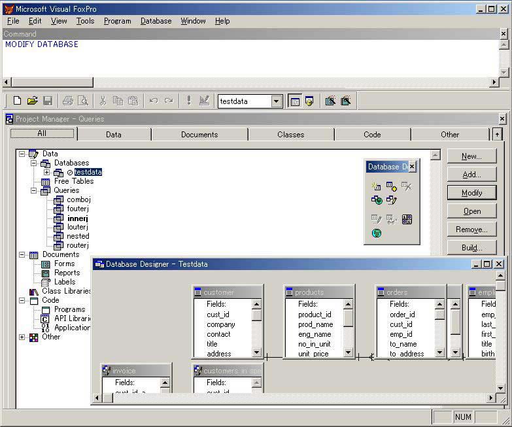Click the Run exclamation mark icon
Image resolution: width=512 pixels, height=427 pixels.
coord(189,101)
